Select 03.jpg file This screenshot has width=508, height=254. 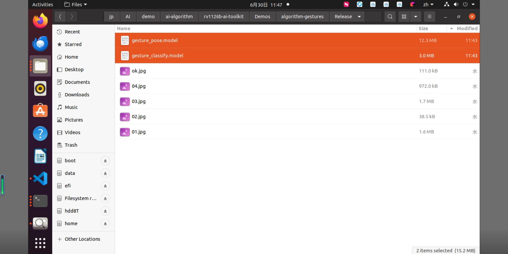pyautogui.click(x=297, y=101)
